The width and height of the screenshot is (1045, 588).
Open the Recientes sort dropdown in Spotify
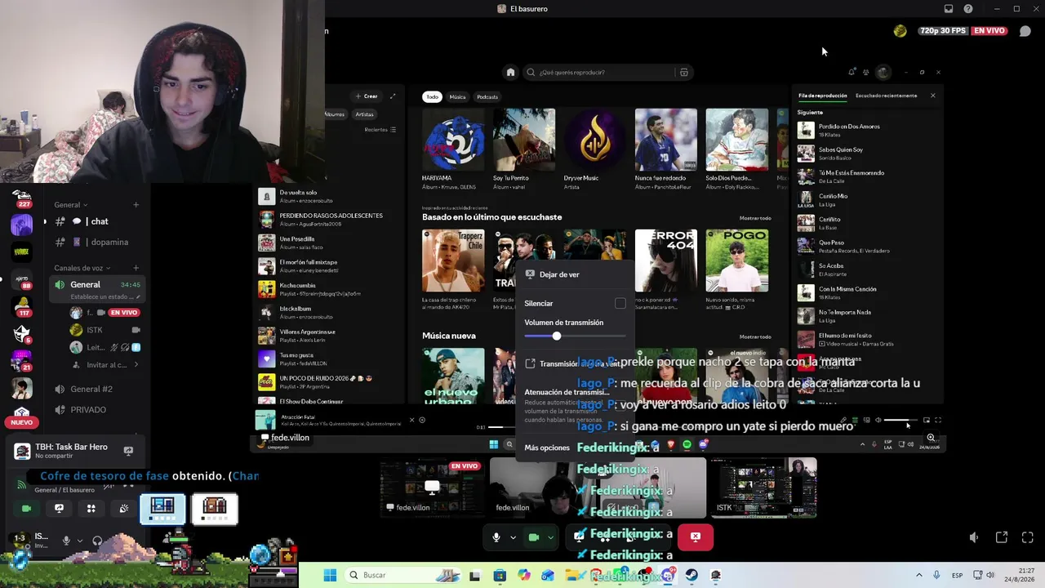pyautogui.click(x=380, y=130)
